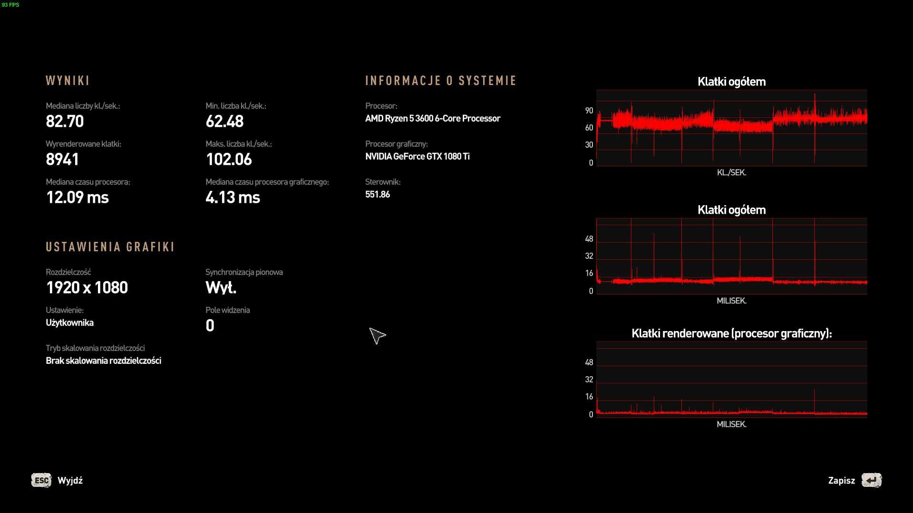Click the maximum FPS value 102.06
The height and width of the screenshot is (513, 913).
pos(229,159)
